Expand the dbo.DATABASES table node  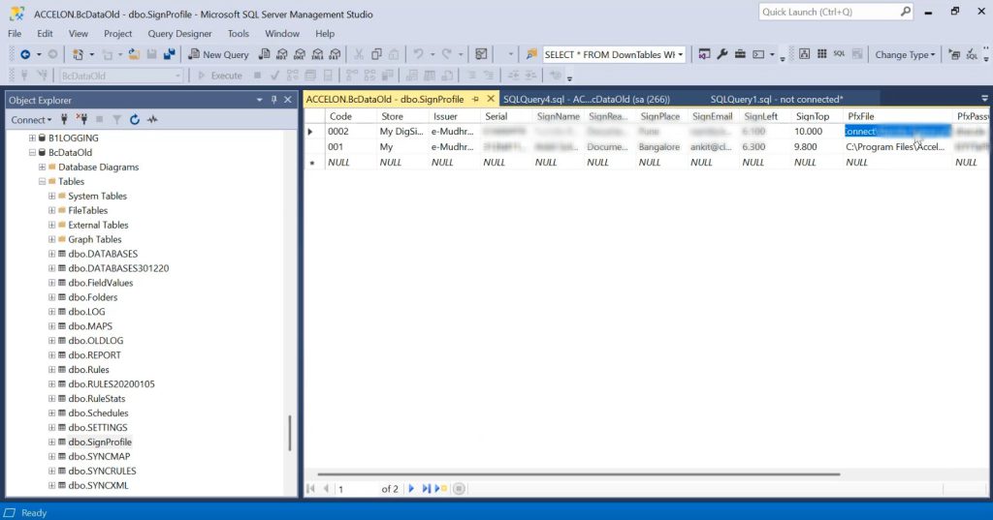(x=52, y=254)
